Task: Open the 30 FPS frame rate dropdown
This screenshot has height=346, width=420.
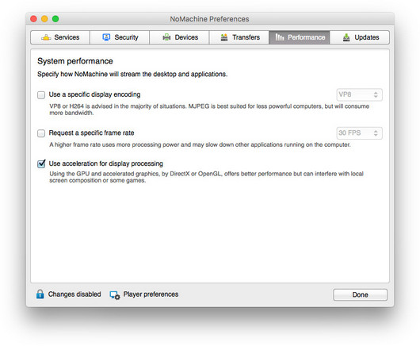Action: (359, 133)
